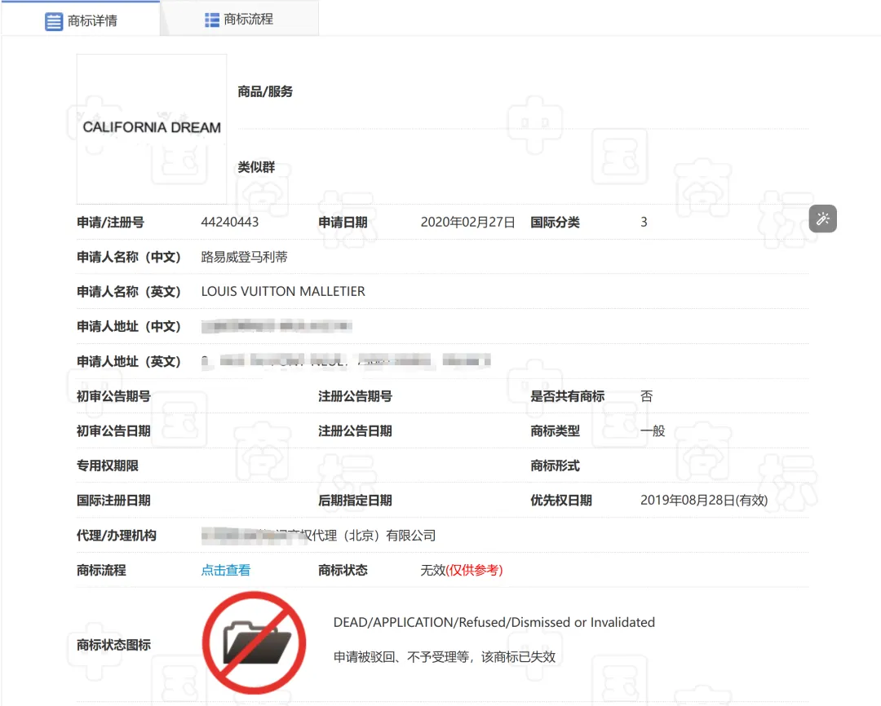Click the 代理/办理机构 field label
Screen dimensions: 881x706
tap(117, 536)
